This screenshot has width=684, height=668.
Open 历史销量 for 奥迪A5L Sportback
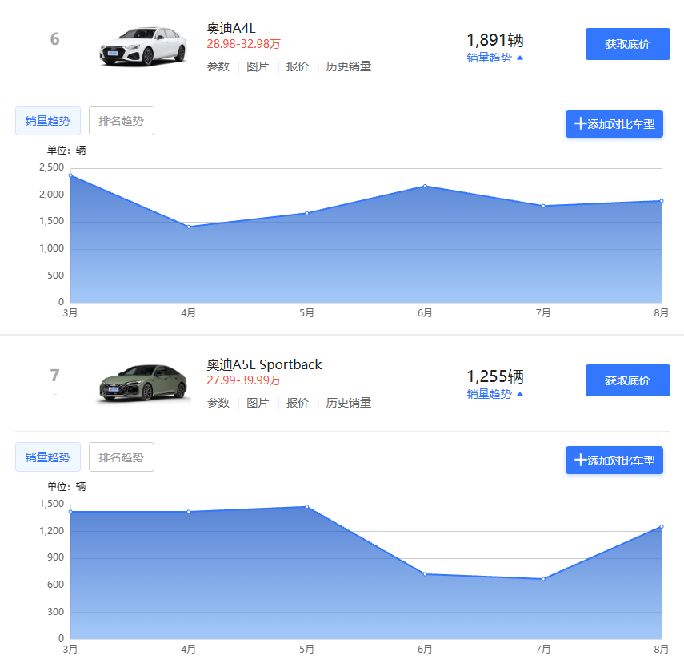[x=349, y=403]
